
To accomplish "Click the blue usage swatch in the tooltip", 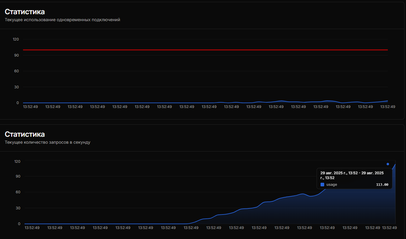I will tap(322, 185).
